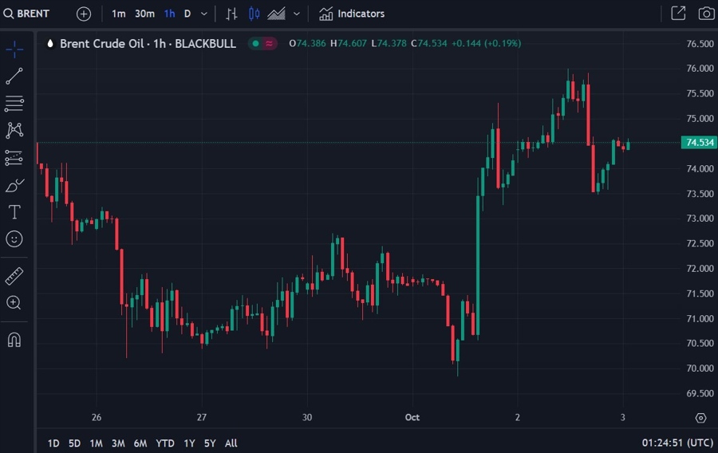
Task: Select the 30m timeframe
Action: click(144, 14)
